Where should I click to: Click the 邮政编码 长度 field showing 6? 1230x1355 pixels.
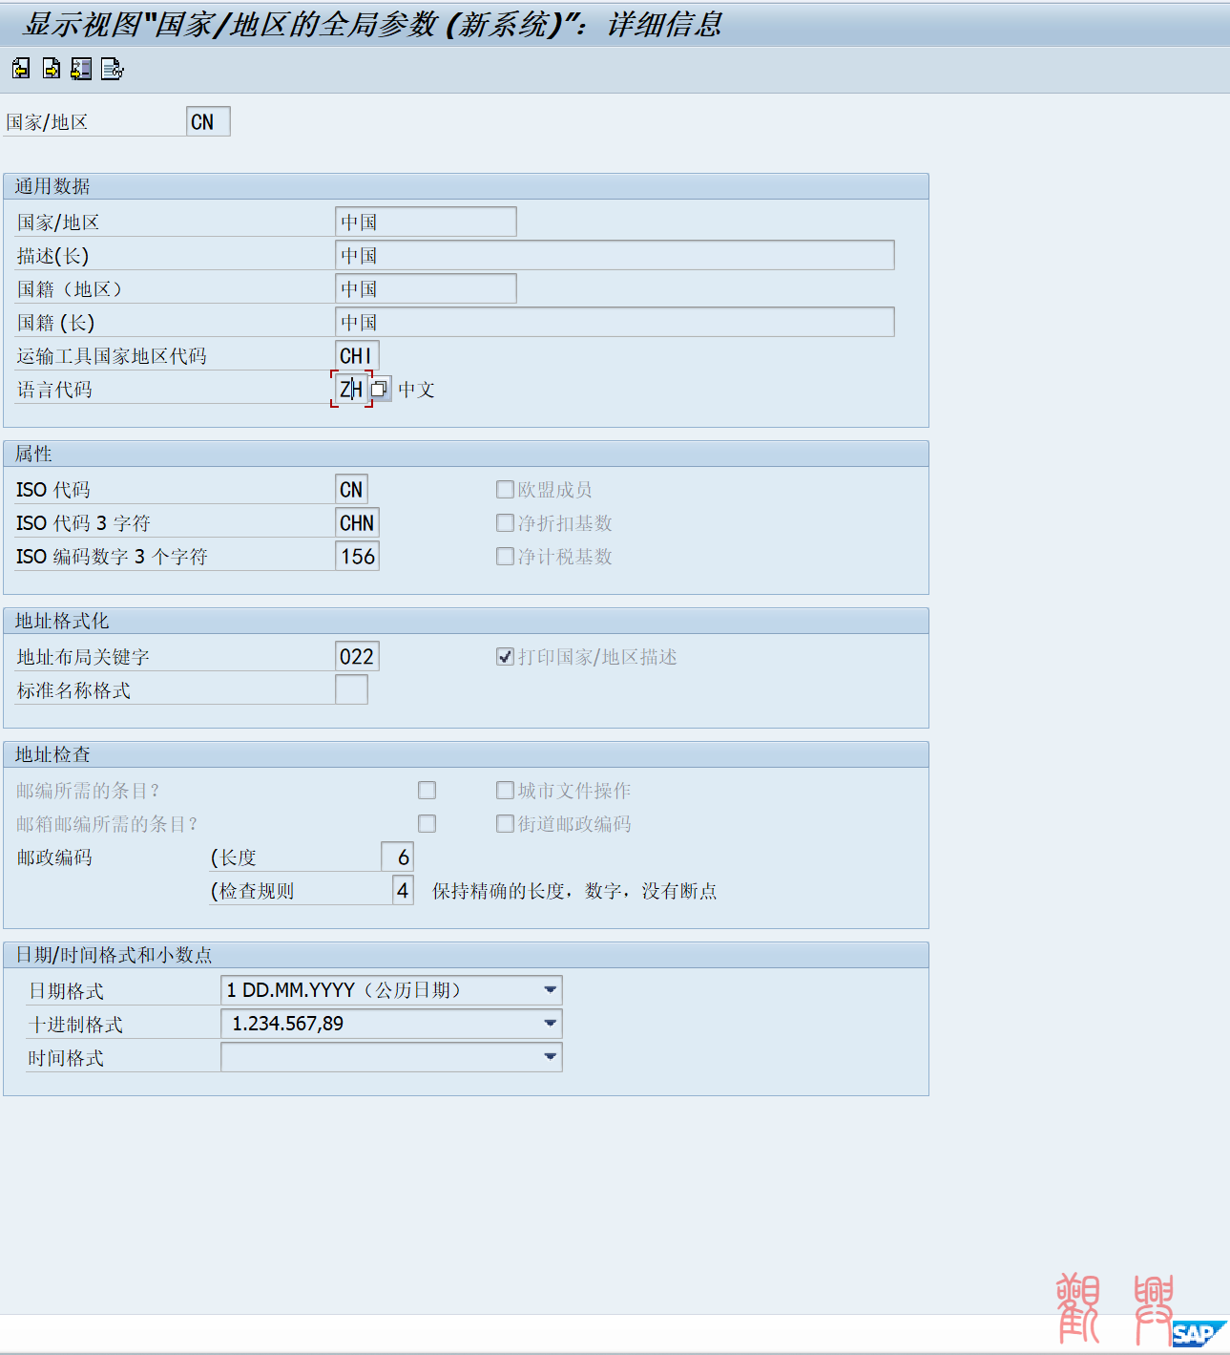pyautogui.click(x=397, y=857)
